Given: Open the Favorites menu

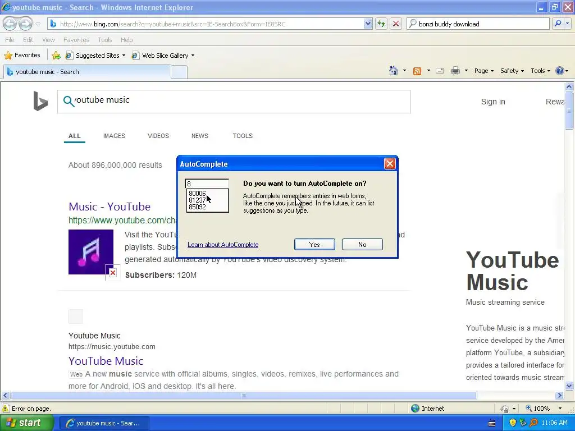Looking at the screenshot, I should (x=76, y=40).
